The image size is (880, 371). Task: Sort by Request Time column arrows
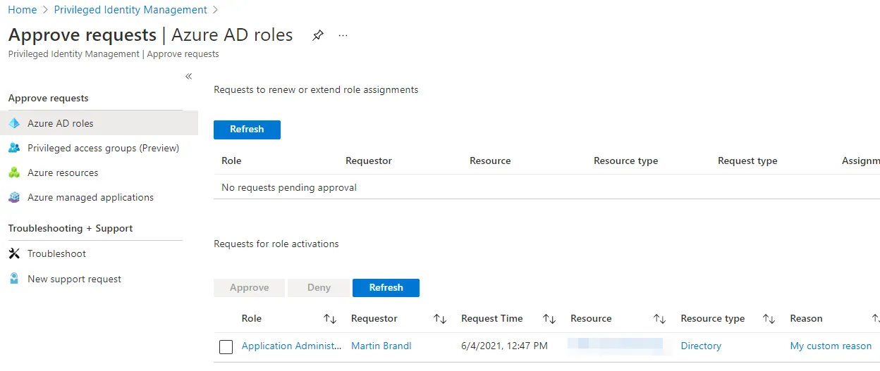click(549, 319)
